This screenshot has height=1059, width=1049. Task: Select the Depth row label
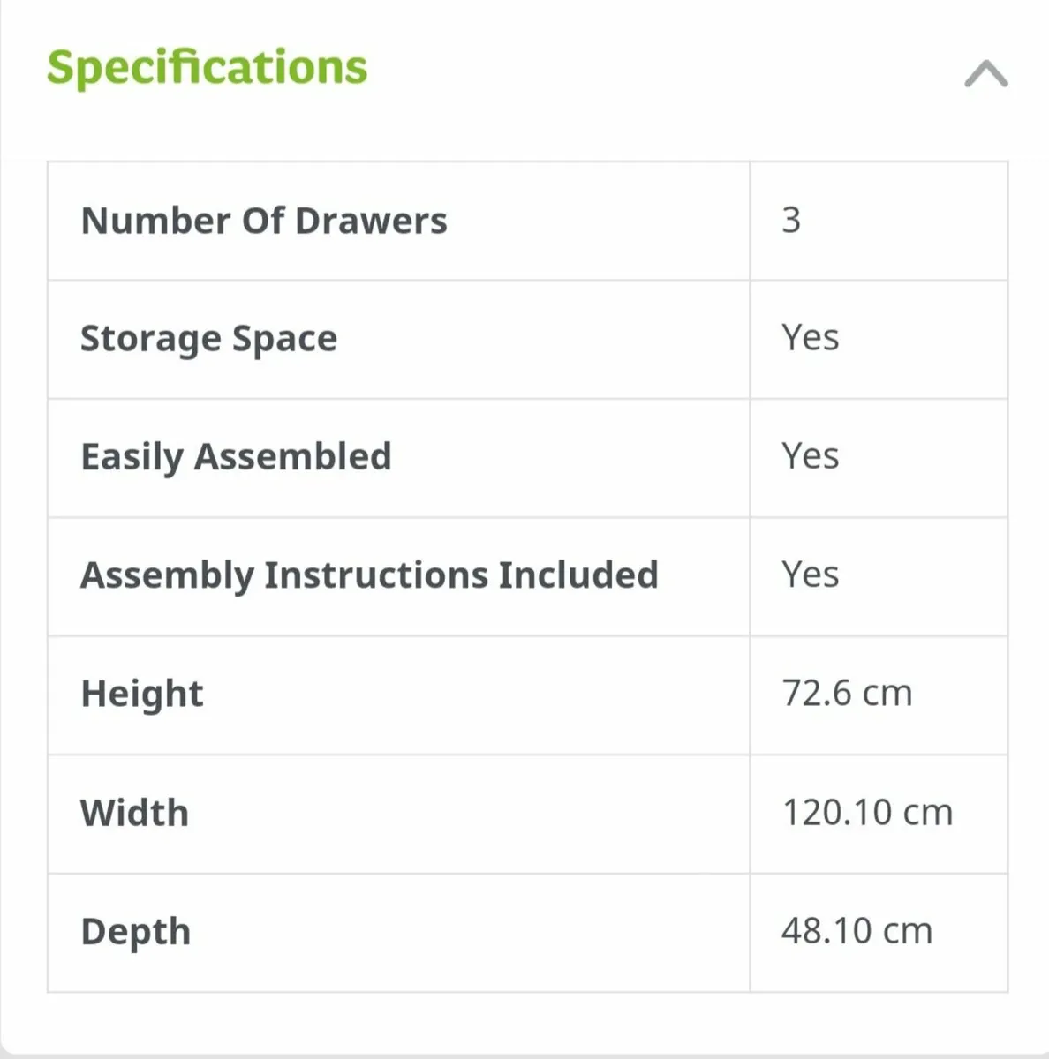pos(135,933)
